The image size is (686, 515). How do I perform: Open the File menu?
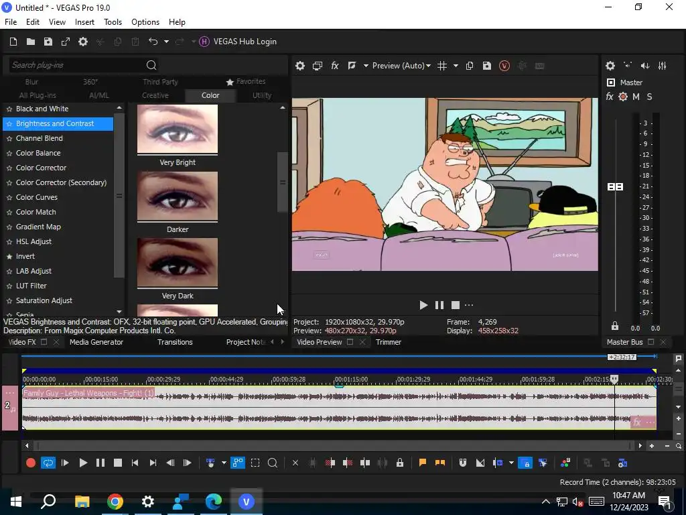pos(11,22)
